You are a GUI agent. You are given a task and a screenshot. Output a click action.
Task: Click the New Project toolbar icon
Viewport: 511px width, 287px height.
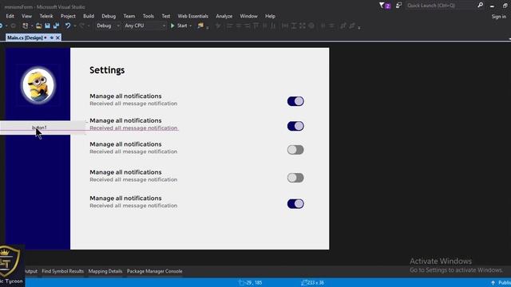pyautogui.click(x=25, y=26)
